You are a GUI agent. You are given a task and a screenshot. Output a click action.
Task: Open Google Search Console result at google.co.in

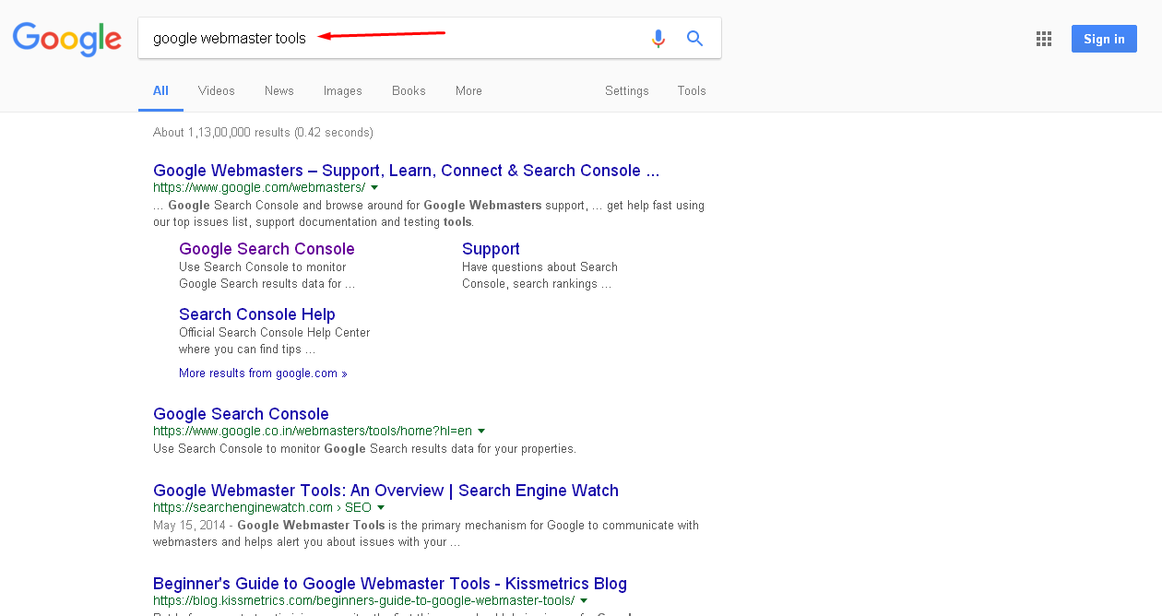241,414
